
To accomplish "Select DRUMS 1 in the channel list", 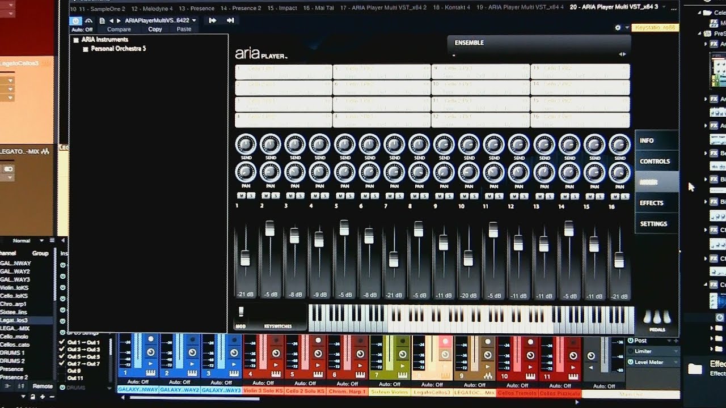I will click(x=27, y=352).
